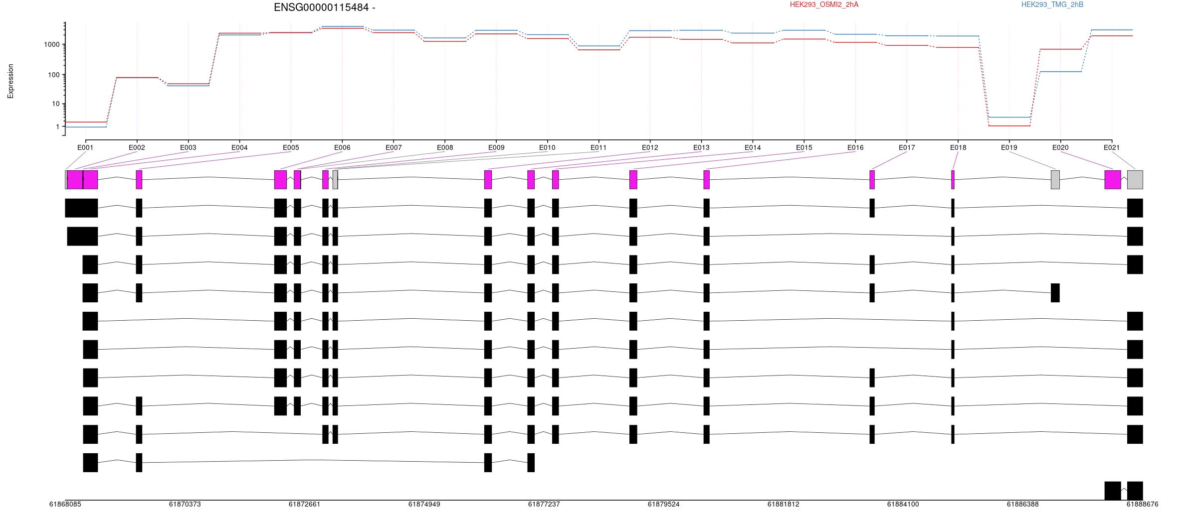This screenshot has height=513, width=1197.
Task: Click the E018 exon label
Action: pyautogui.click(x=958, y=147)
